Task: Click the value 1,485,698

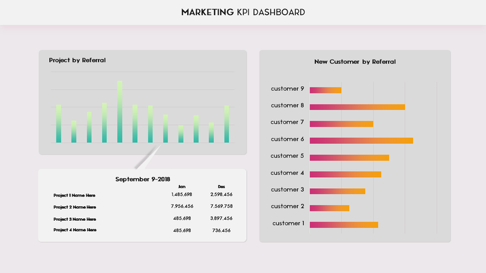Action: pyautogui.click(x=182, y=194)
